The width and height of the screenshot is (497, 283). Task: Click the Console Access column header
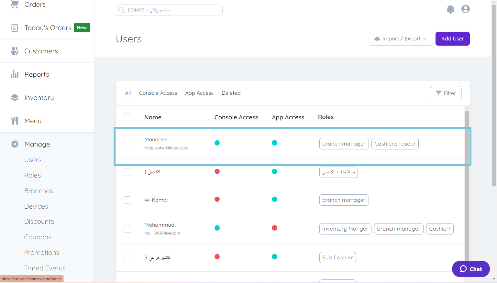pos(236,117)
